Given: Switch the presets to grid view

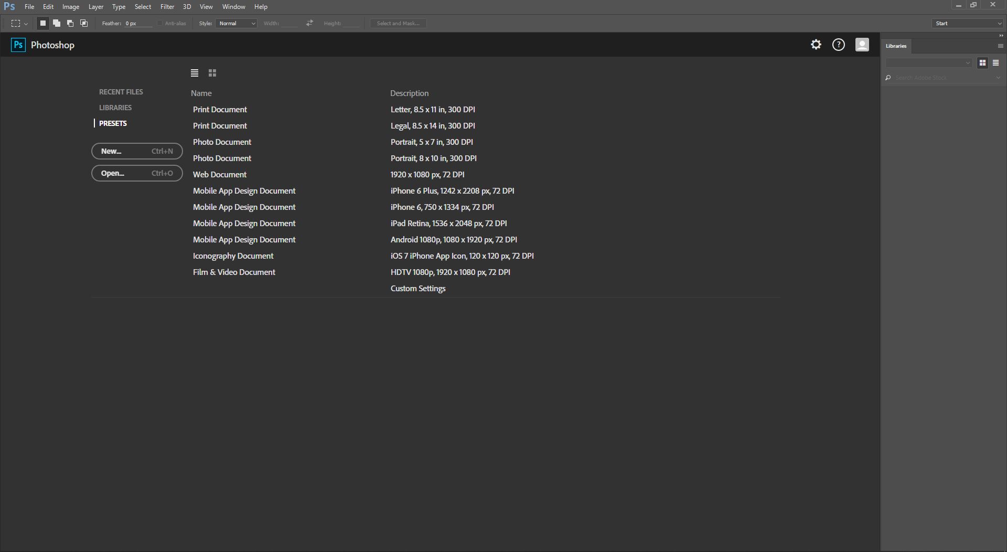Looking at the screenshot, I should click(212, 73).
